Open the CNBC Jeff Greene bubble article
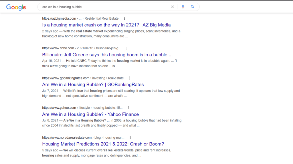The width and height of the screenshot is (293, 164). (107, 55)
